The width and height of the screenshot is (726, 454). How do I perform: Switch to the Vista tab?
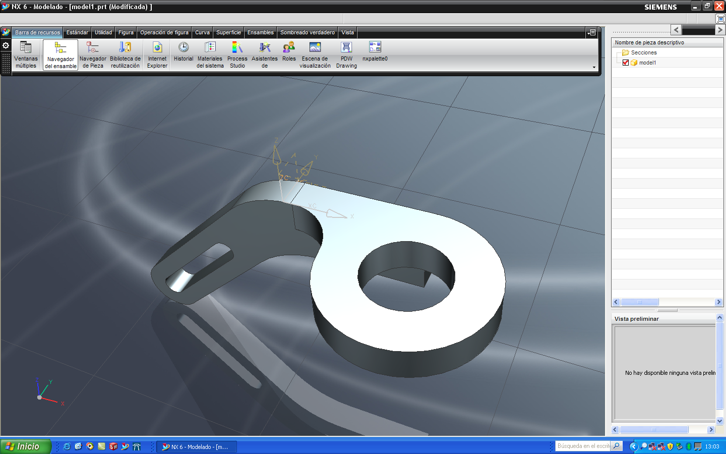[347, 32]
